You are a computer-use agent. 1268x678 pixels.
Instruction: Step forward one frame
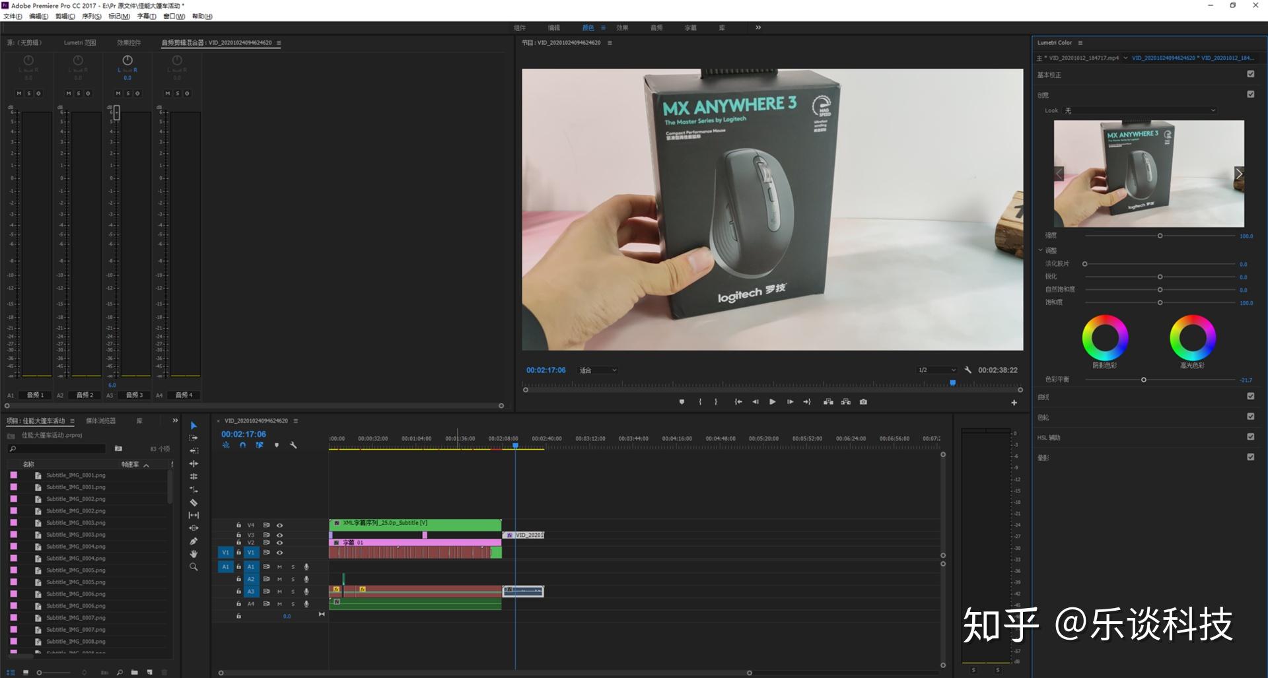[790, 402]
